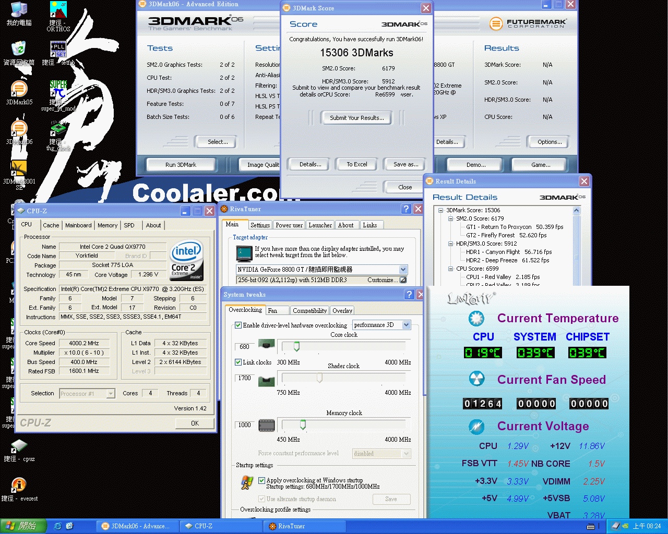Click the RivaTuner Customize icon button
Image resolution: width=668 pixels, height=534 pixels.
pyautogui.click(x=403, y=280)
